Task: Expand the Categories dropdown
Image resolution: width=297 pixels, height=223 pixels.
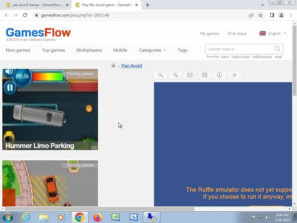Action: [x=152, y=50]
